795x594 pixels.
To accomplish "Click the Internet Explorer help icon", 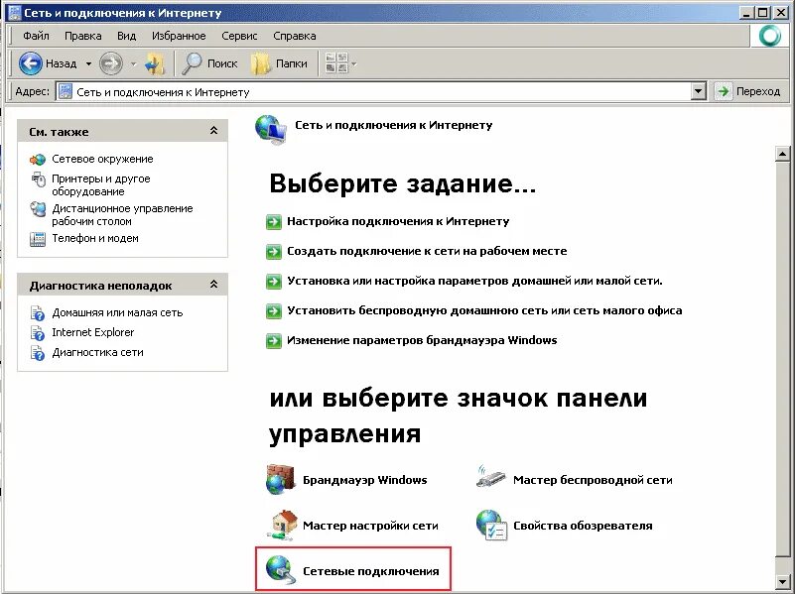I will (x=38, y=333).
